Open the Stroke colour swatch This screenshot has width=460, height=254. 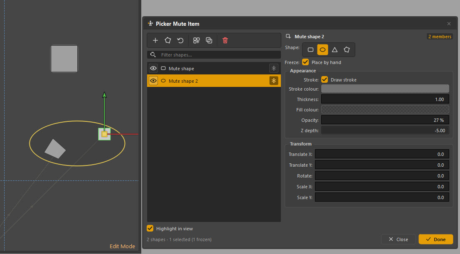(x=385, y=89)
